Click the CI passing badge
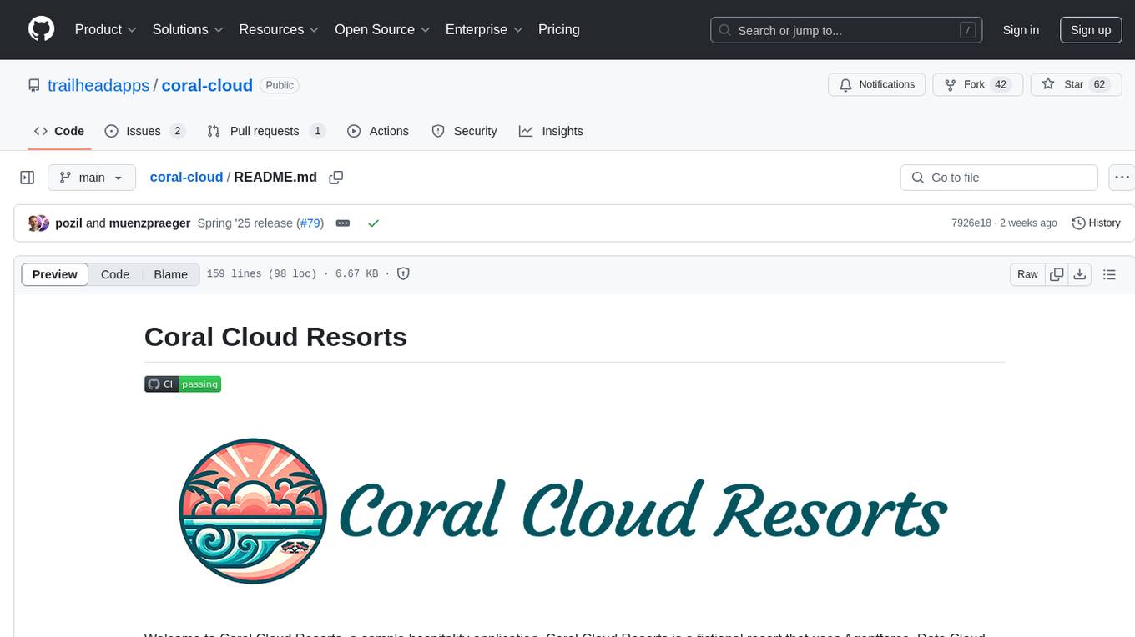Image resolution: width=1135 pixels, height=637 pixels. point(183,384)
